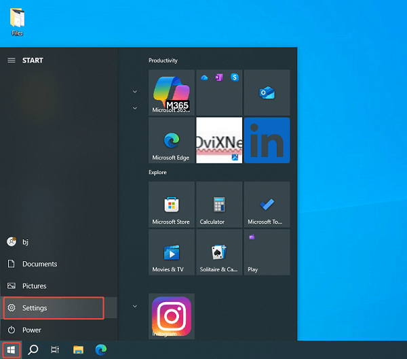
Task: Open the LinkedIn tile
Action: coord(267,140)
